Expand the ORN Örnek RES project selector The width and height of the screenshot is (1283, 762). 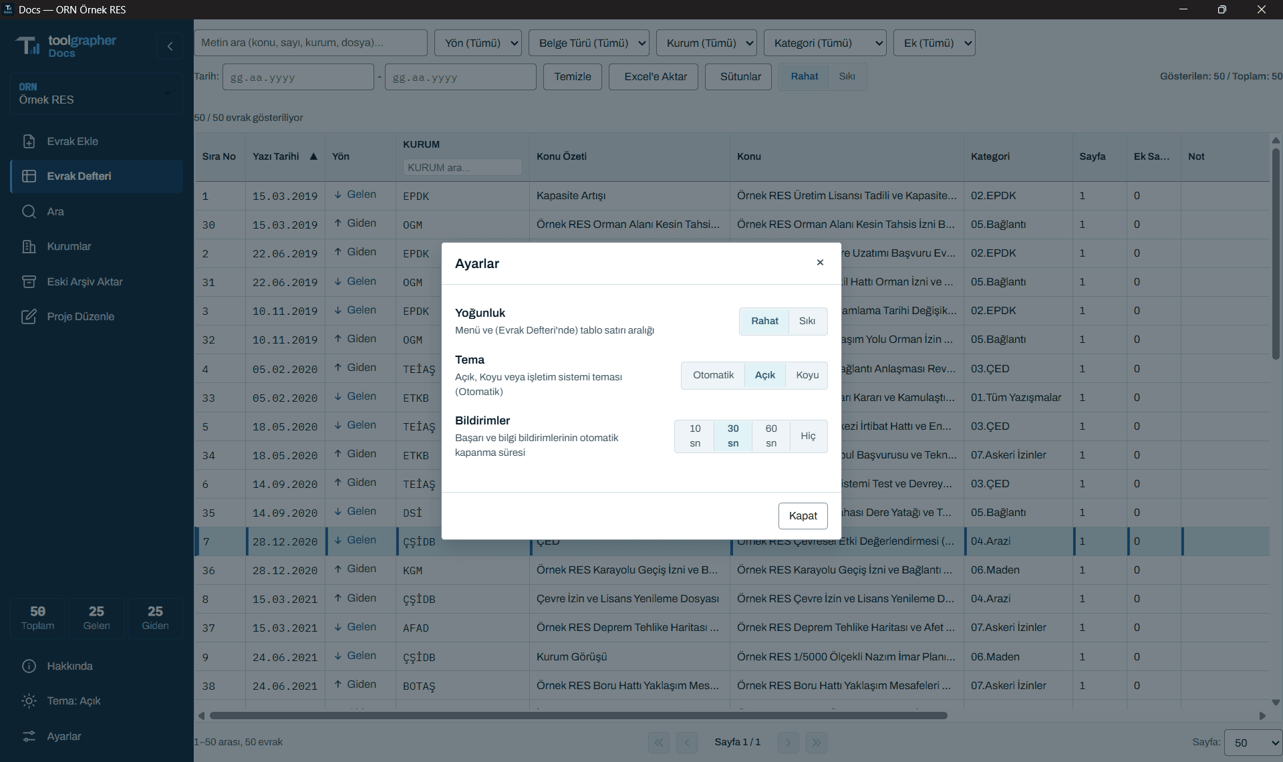[96, 94]
